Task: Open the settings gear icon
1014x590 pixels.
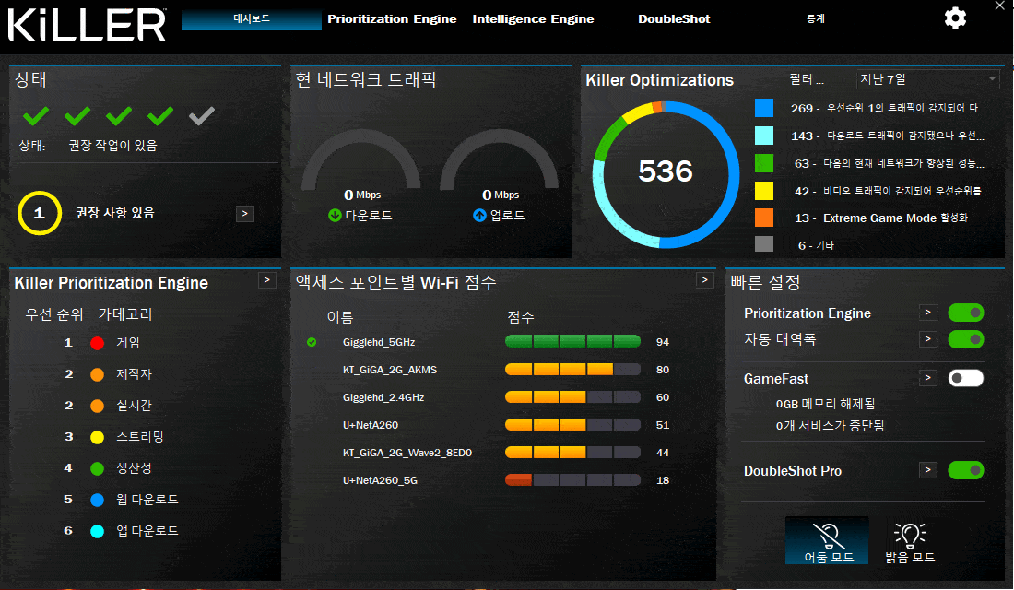Action: [955, 18]
